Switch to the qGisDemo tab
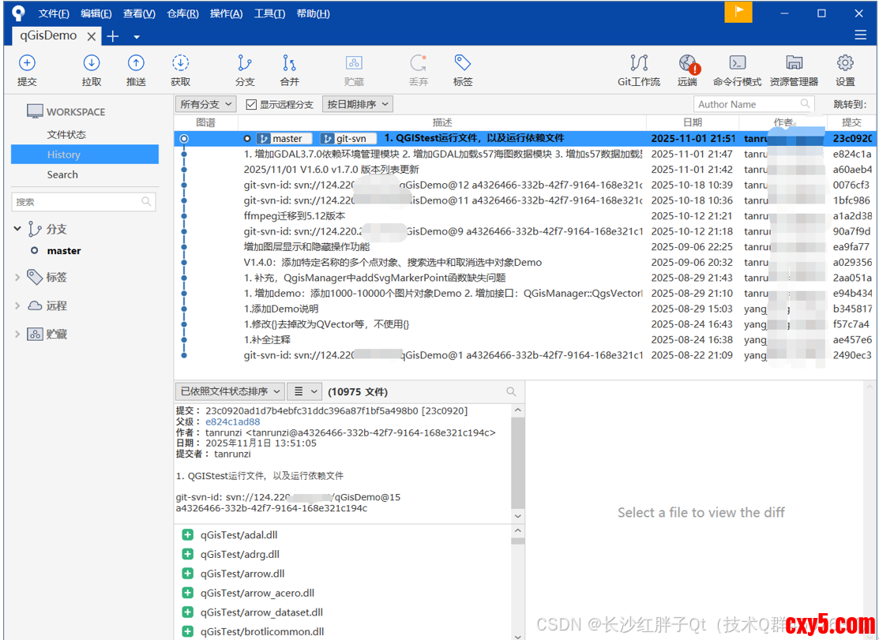The width and height of the screenshot is (879, 640). (49, 36)
